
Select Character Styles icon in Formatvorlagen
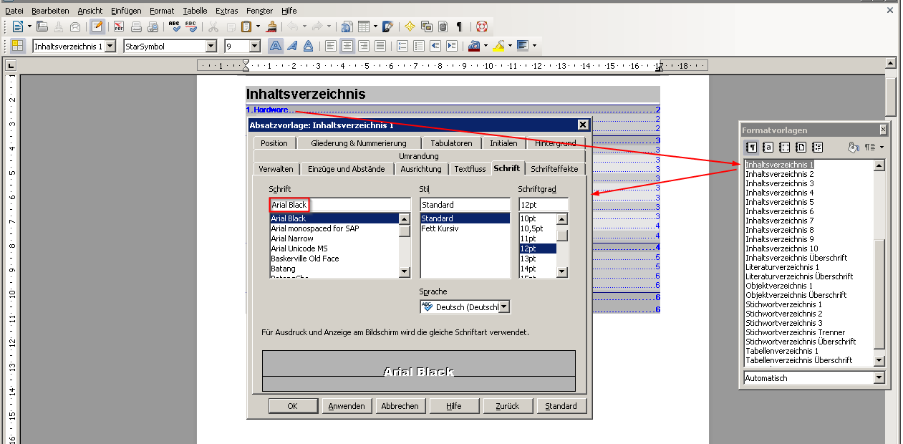click(768, 147)
